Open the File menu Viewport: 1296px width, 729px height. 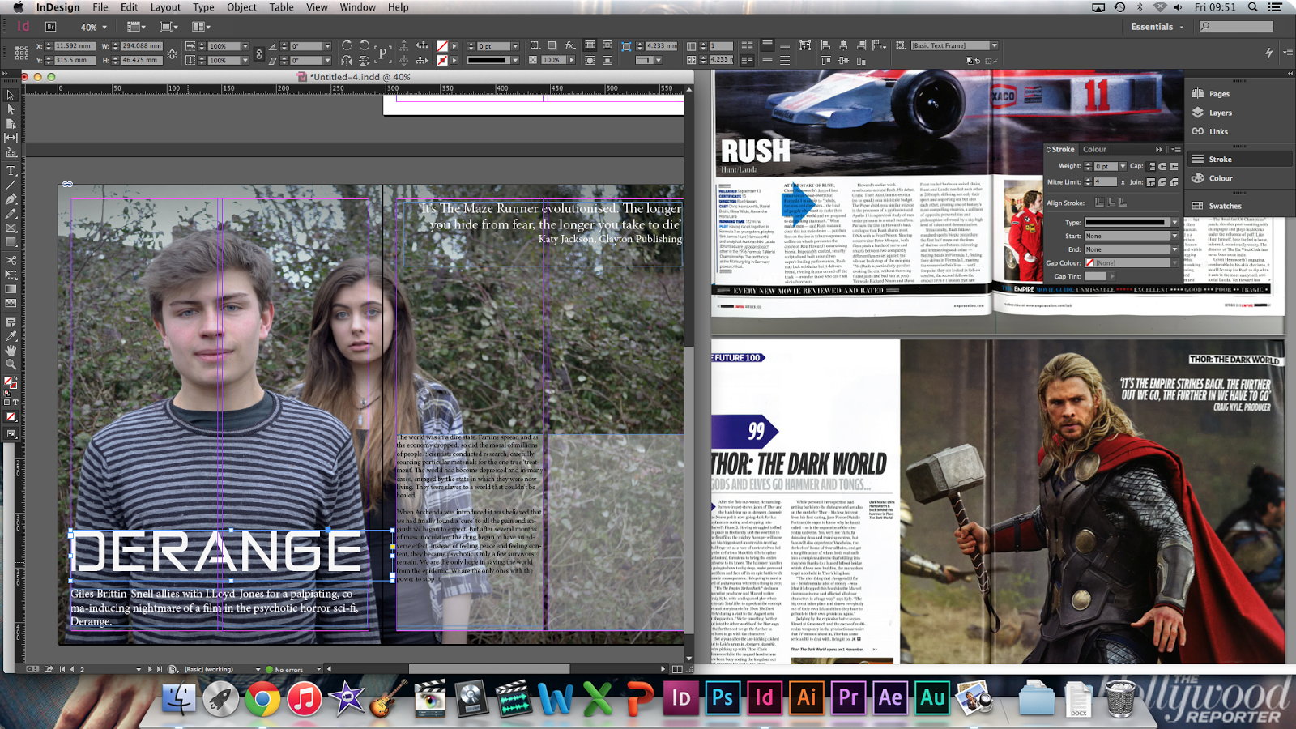[x=100, y=7]
